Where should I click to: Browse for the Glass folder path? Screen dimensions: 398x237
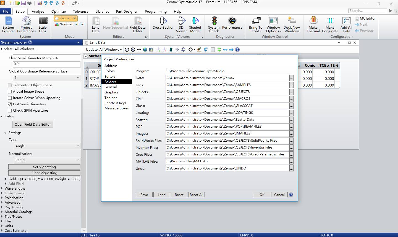291,106
